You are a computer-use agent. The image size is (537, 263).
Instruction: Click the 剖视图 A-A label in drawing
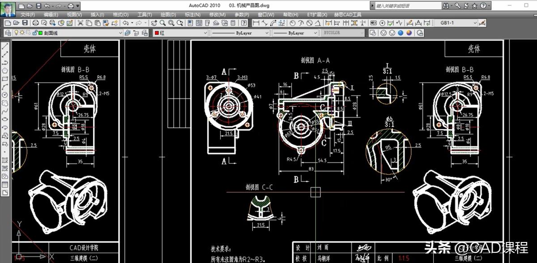315,60
